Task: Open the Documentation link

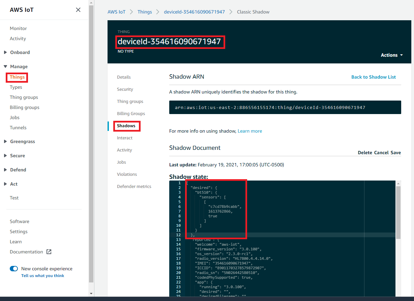Action: click(x=26, y=252)
